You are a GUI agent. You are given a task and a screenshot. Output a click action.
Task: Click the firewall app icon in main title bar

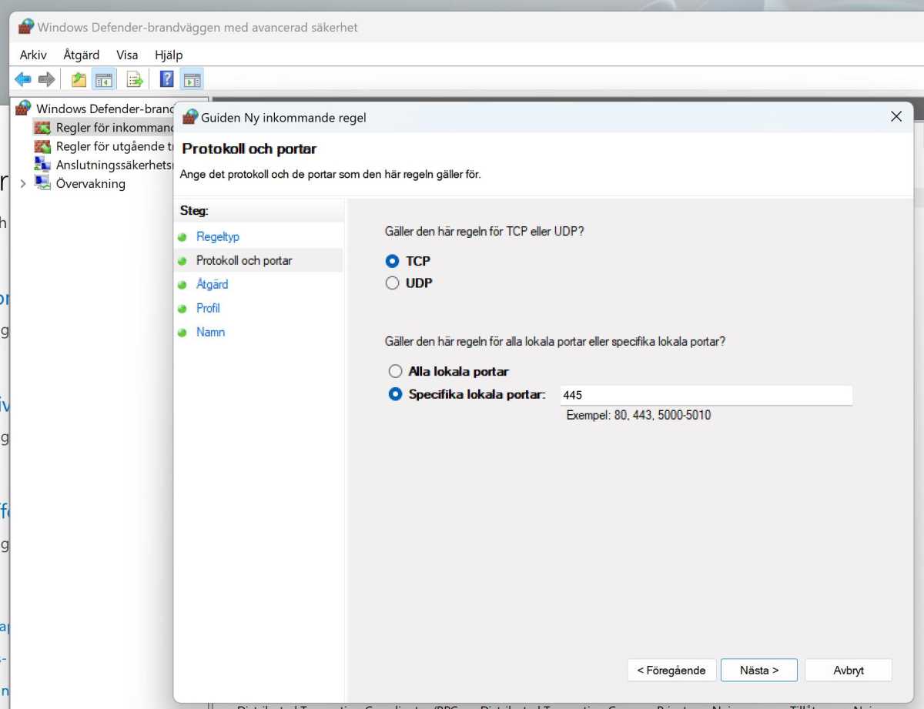click(x=26, y=27)
